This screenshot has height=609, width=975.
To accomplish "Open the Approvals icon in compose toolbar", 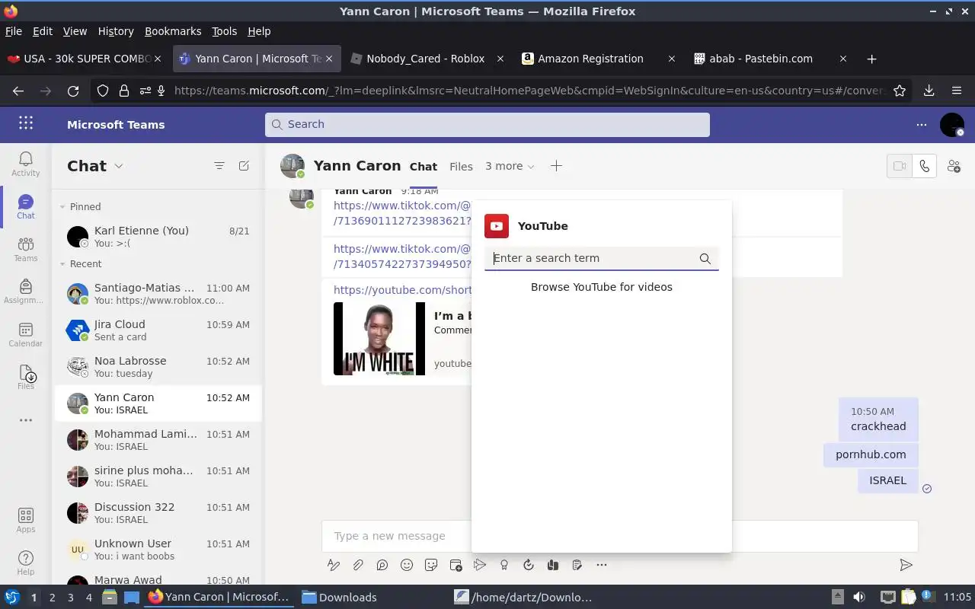I will [529, 565].
